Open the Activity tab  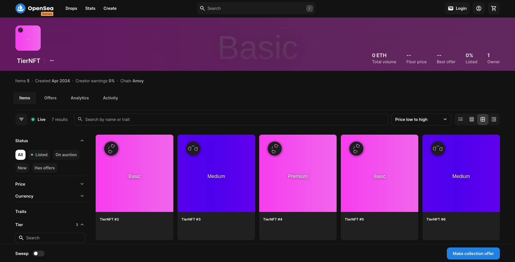[110, 98]
